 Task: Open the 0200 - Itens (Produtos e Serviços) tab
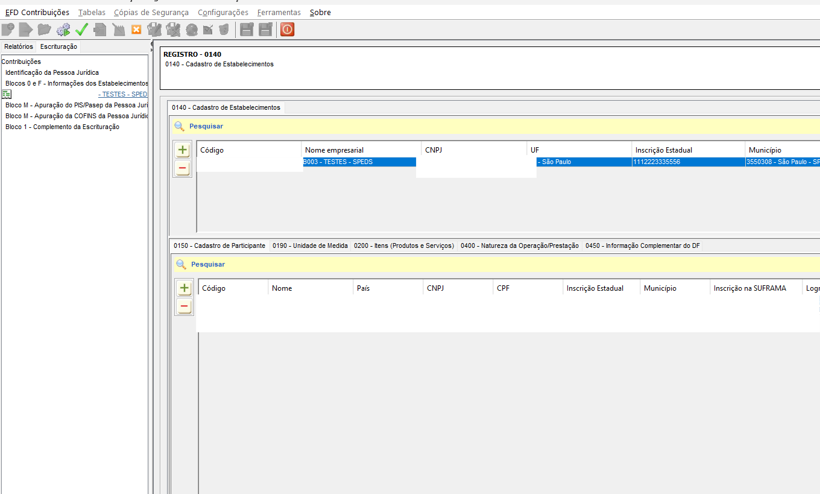[404, 245]
